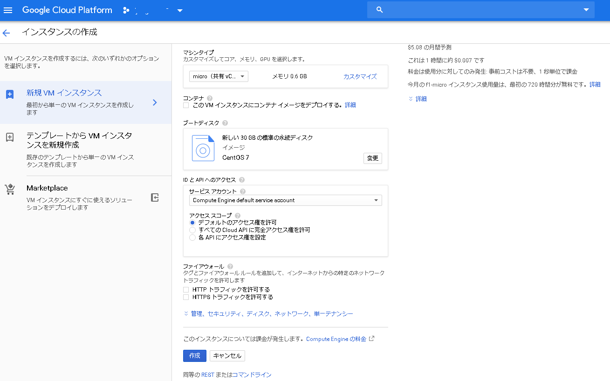The image size is (610, 381).
Task: Open the f1-micro free usage 詳細 link
Action: 595,85
